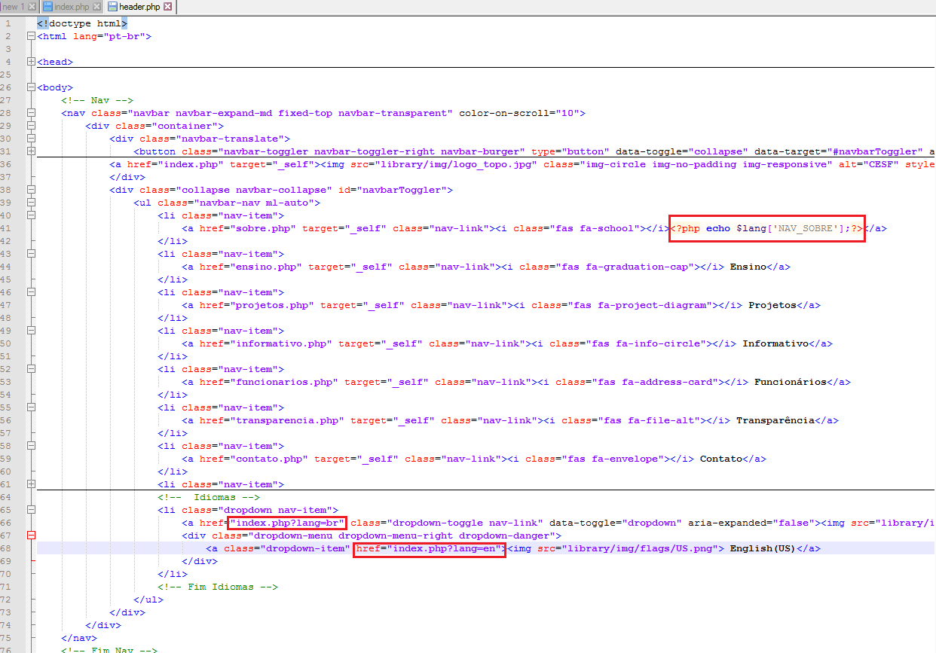Screen dimensions: 936x653
Task: Collapse the navbar-nav ul at line 39
Action: pos(30,203)
